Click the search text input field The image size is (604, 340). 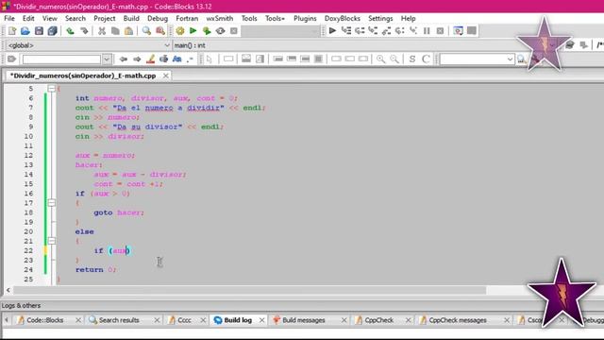pos(61,59)
